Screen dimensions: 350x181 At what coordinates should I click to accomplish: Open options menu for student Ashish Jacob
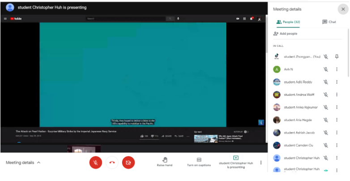coord(337,133)
